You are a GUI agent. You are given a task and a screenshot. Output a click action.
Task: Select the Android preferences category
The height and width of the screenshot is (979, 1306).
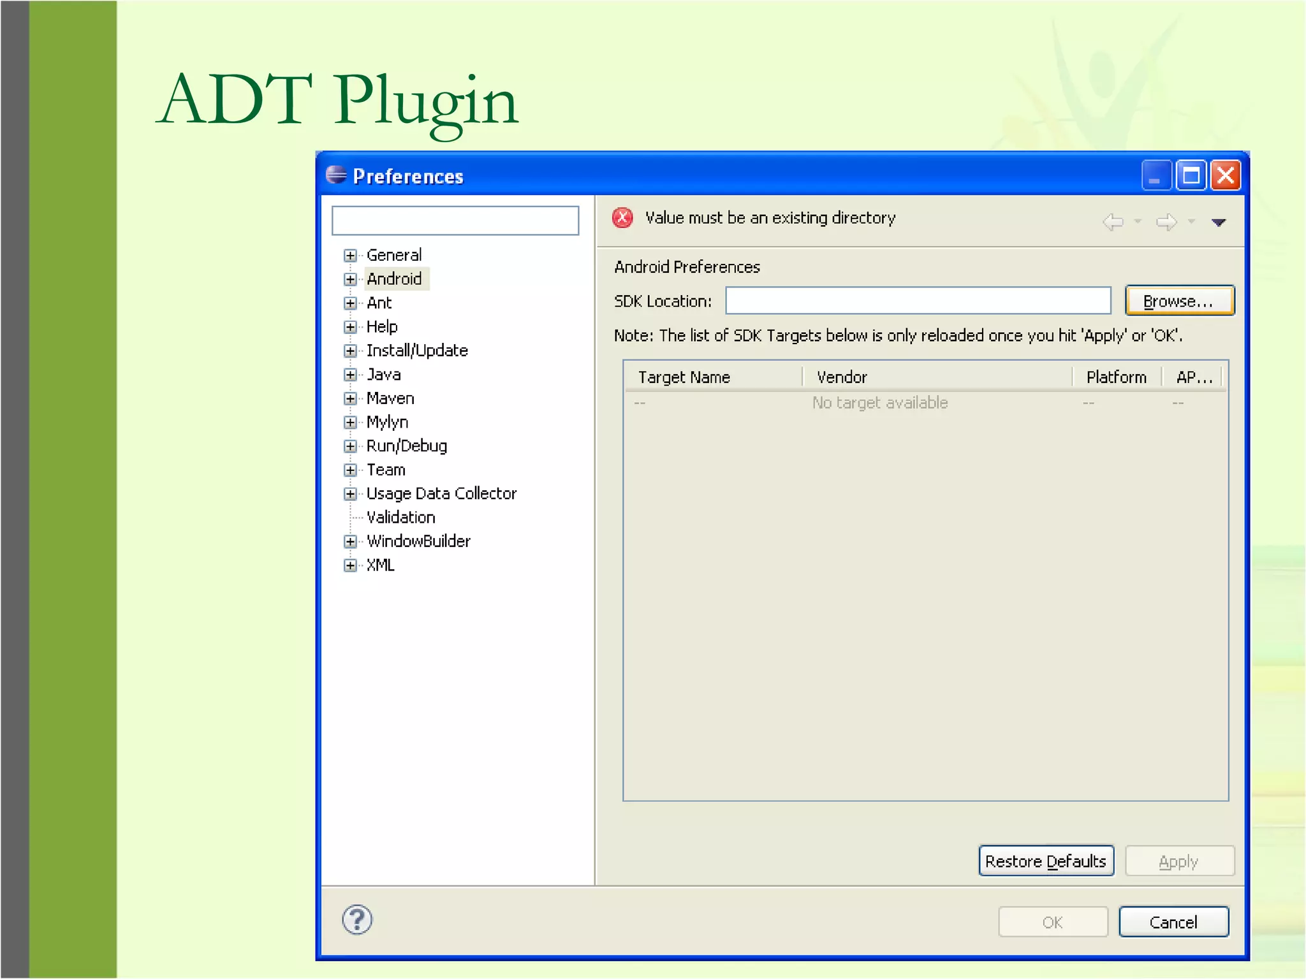click(x=394, y=279)
